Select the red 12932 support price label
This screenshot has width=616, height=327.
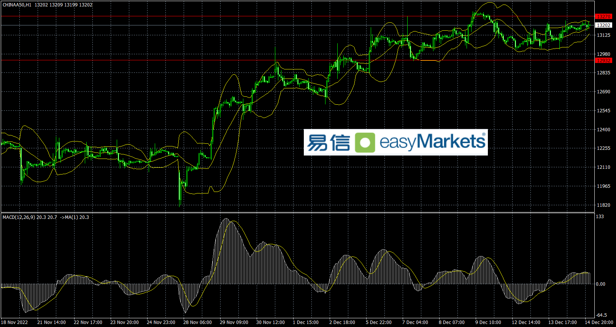point(603,60)
